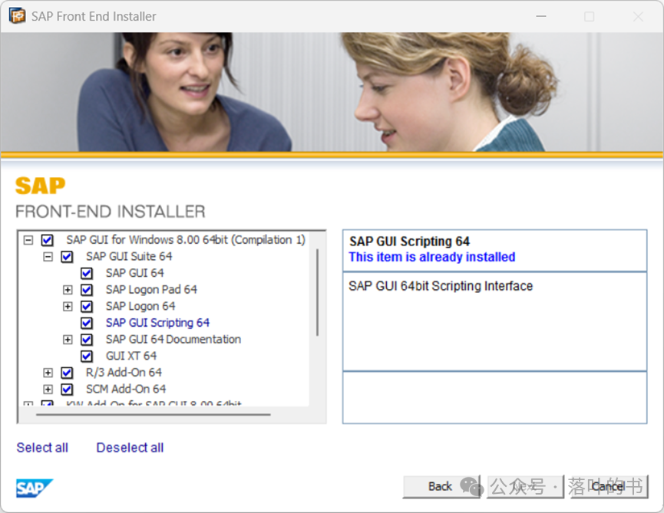The image size is (664, 513).
Task: Select the SAP GUI 64 tree label
Action: point(134,273)
